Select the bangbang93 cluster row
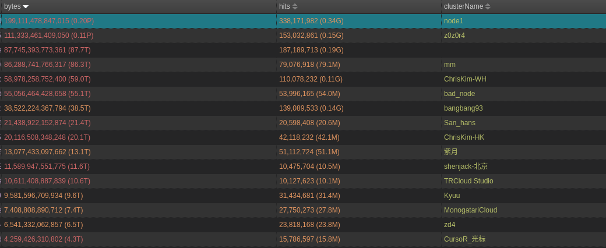606x248 pixels. tap(463, 108)
